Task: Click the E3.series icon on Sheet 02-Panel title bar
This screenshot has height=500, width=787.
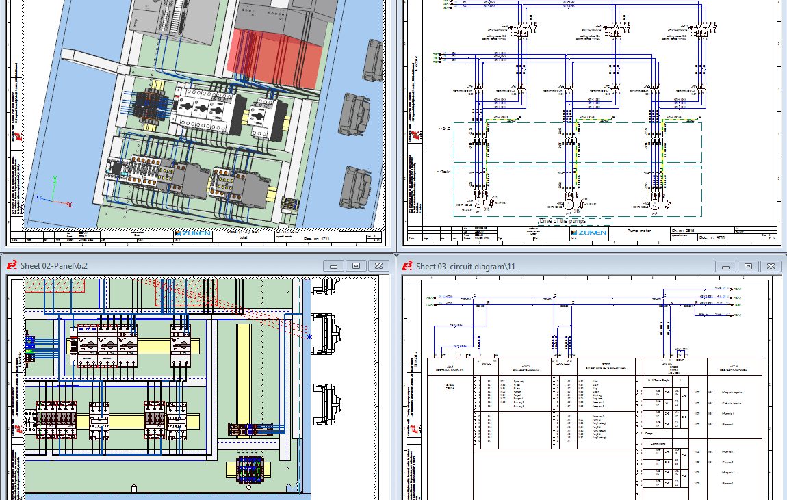Action: (x=11, y=265)
